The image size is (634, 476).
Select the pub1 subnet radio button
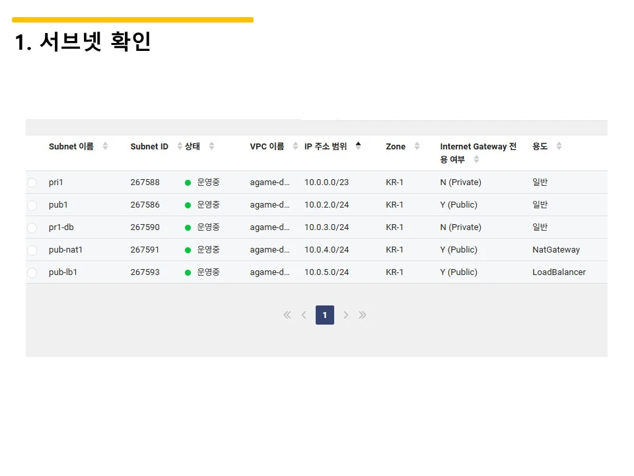click(x=32, y=204)
